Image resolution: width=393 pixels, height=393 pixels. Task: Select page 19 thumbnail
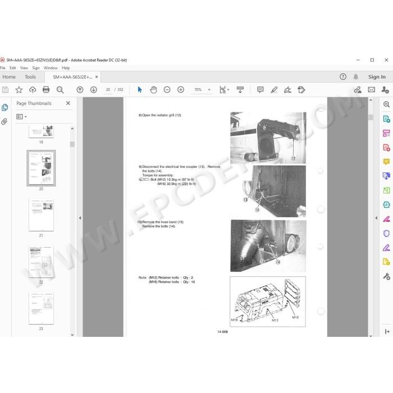pos(41,132)
